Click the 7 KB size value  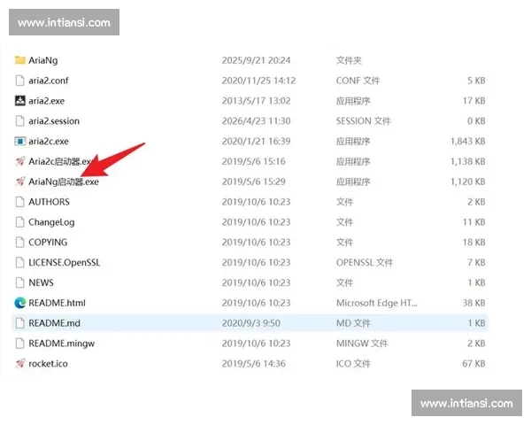point(476,263)
